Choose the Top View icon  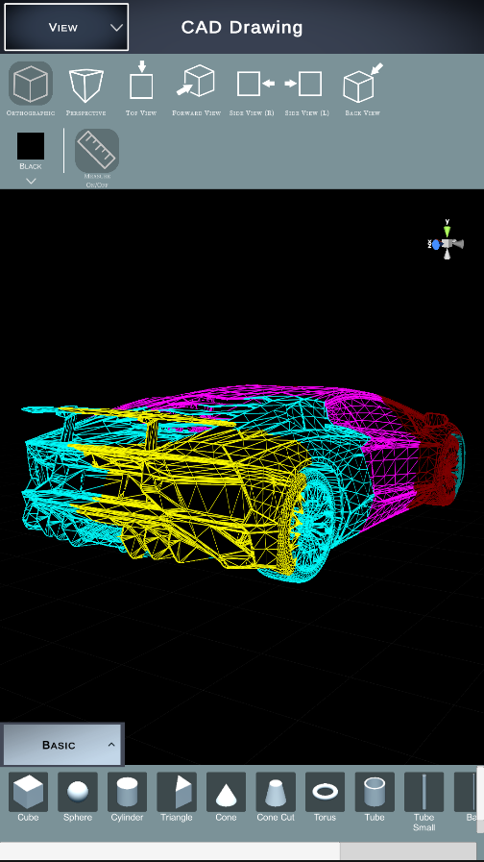coord(141,81)
